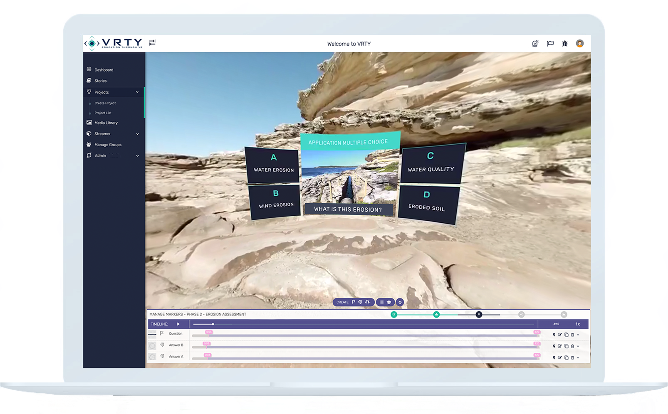Toggle the eye view button above the timeline
This screenshot has height=414, width=668.
coord(389,302)
